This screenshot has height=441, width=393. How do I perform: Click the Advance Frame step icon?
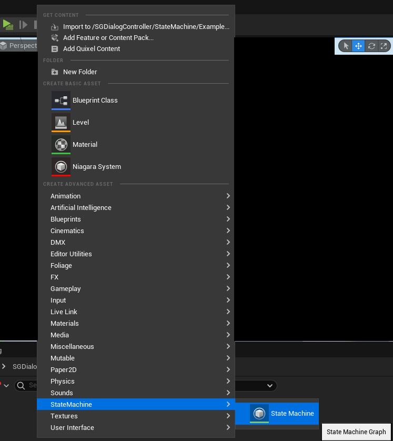pyautogui.click(x=23, y=25)
